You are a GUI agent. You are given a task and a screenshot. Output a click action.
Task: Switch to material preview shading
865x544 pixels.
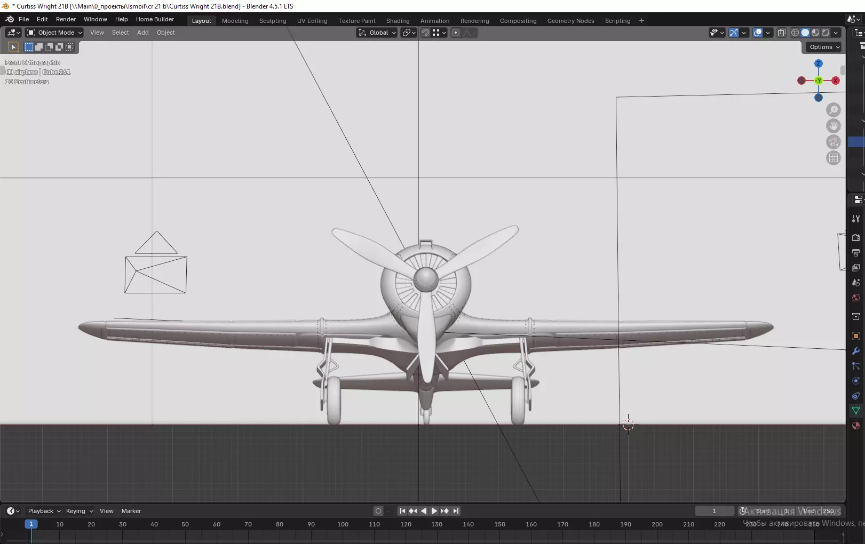pos(815,33)
